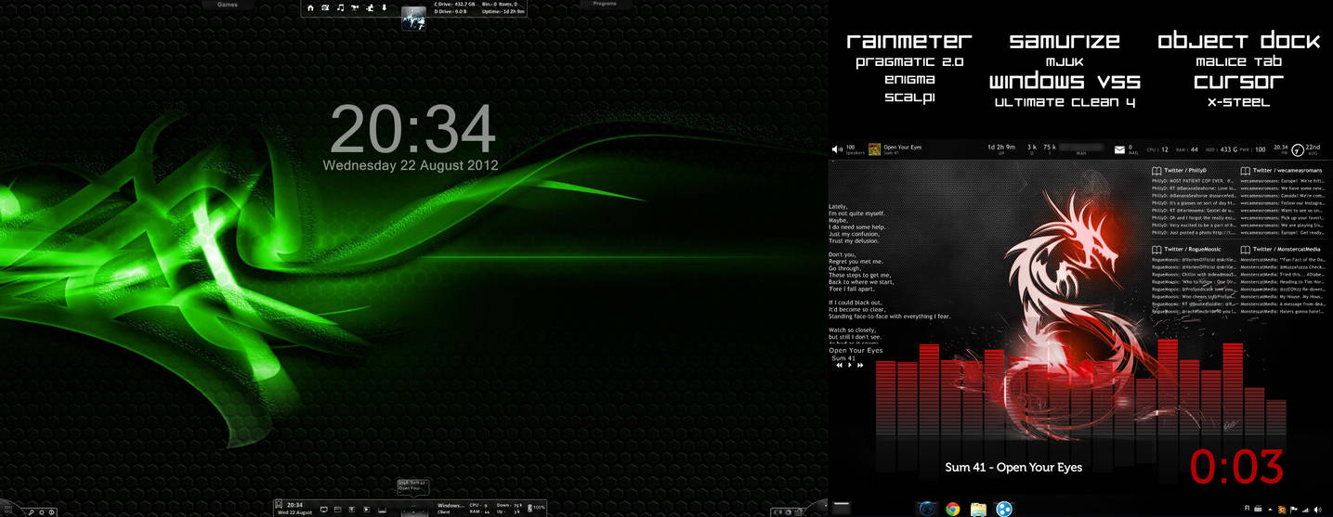Click the system tray volume speaker icon
The image size is (1333, 517).
1317,510
